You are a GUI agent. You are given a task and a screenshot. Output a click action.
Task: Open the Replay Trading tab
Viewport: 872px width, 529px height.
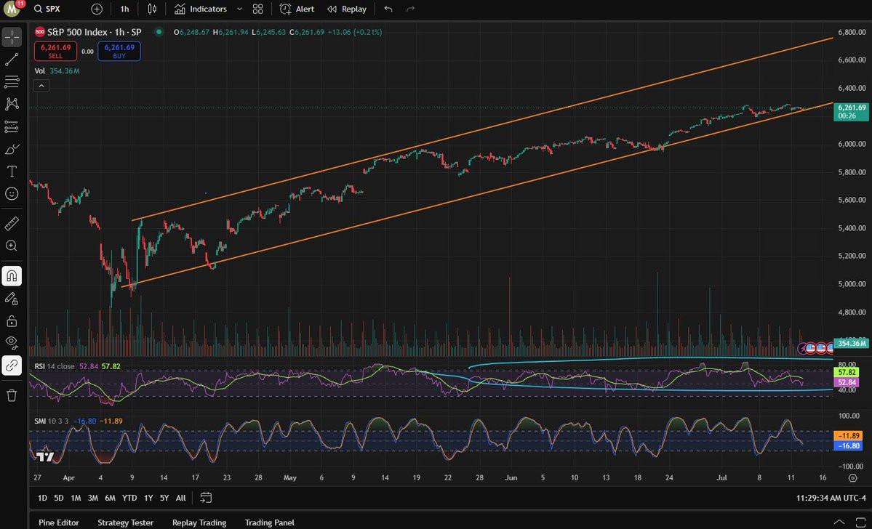(199, 522)
